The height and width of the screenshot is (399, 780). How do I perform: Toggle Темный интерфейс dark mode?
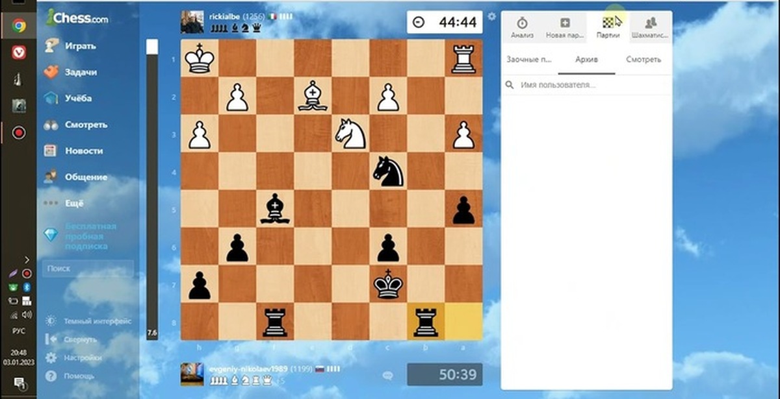(x=88, y=321)
